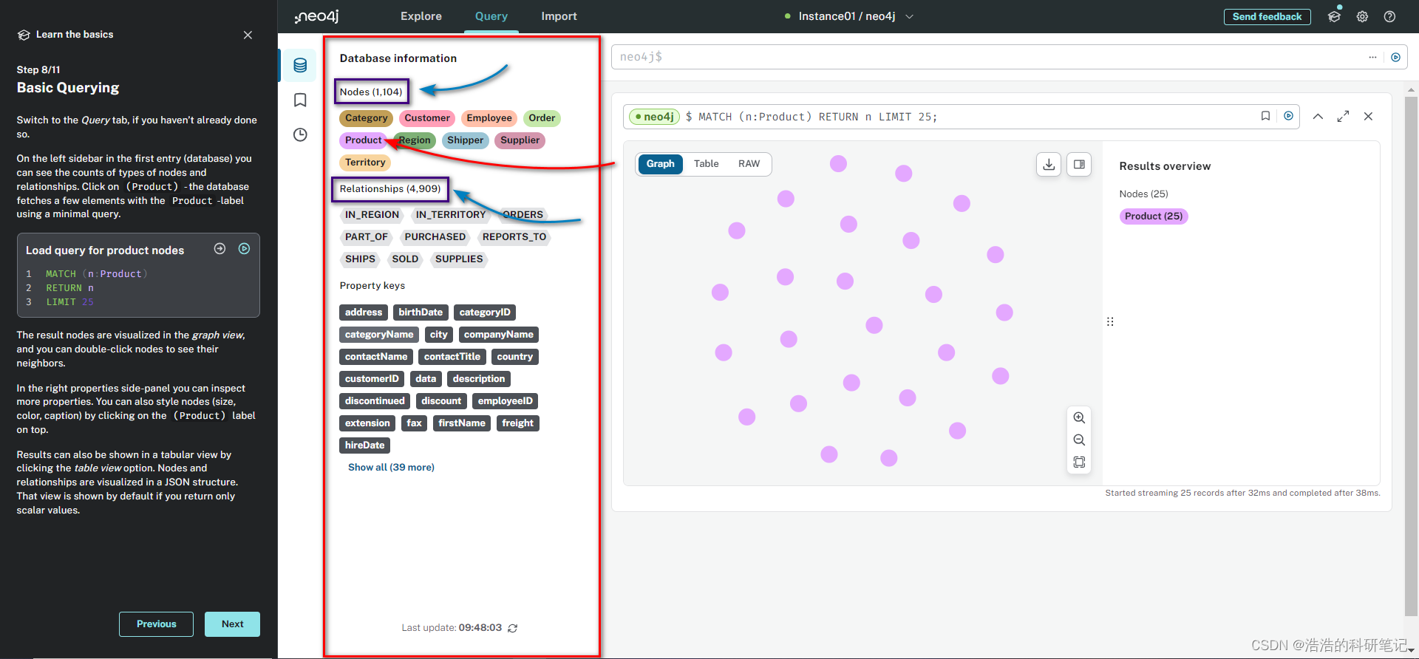The width and height of the screenshot is (1419, 659).
Task: Go to the Previous guide step
Action: (x=156, y=624)
